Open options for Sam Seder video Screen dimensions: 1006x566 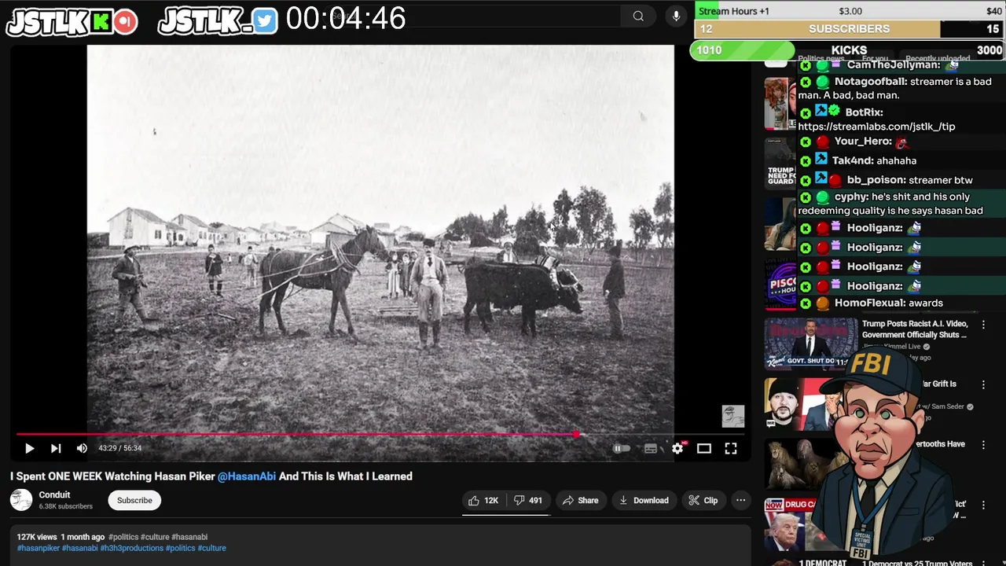983,384
